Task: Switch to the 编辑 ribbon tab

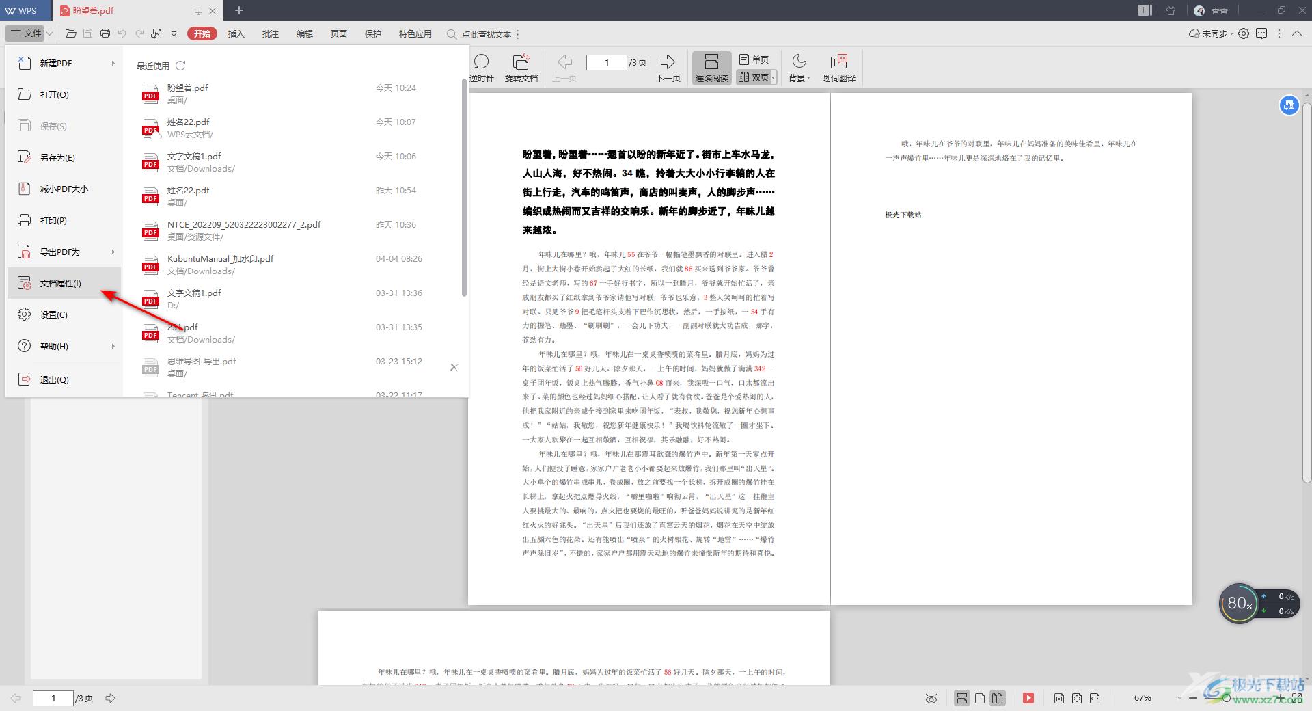Action: pos(305,33)
